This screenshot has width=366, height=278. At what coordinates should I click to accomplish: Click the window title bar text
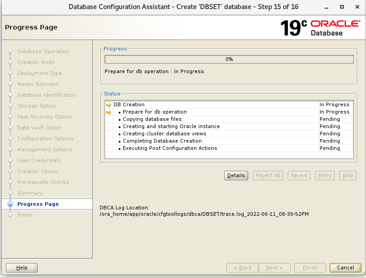pyautogui.click(x=184, y=7)
